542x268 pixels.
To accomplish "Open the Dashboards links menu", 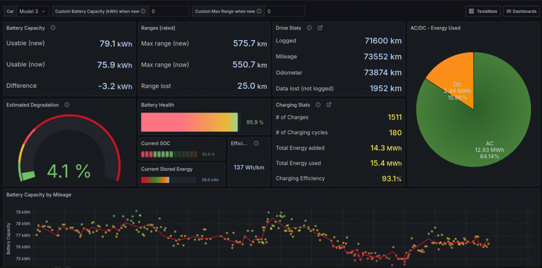I will [521, 11].
